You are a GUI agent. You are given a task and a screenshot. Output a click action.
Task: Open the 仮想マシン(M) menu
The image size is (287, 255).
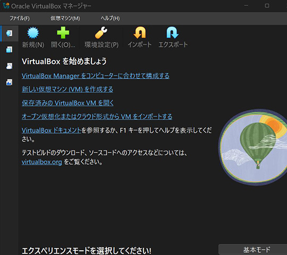(x=65, y=18)
